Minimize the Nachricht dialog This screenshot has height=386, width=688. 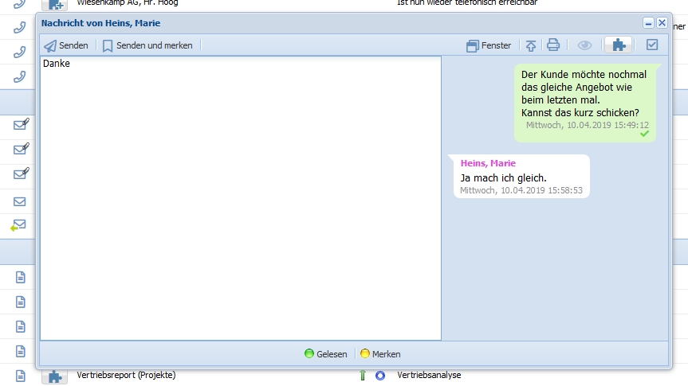(649, 23)
